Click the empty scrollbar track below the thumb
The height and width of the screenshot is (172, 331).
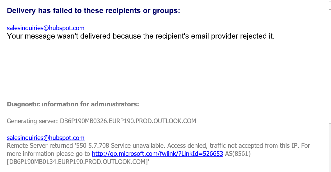point(329,146)
